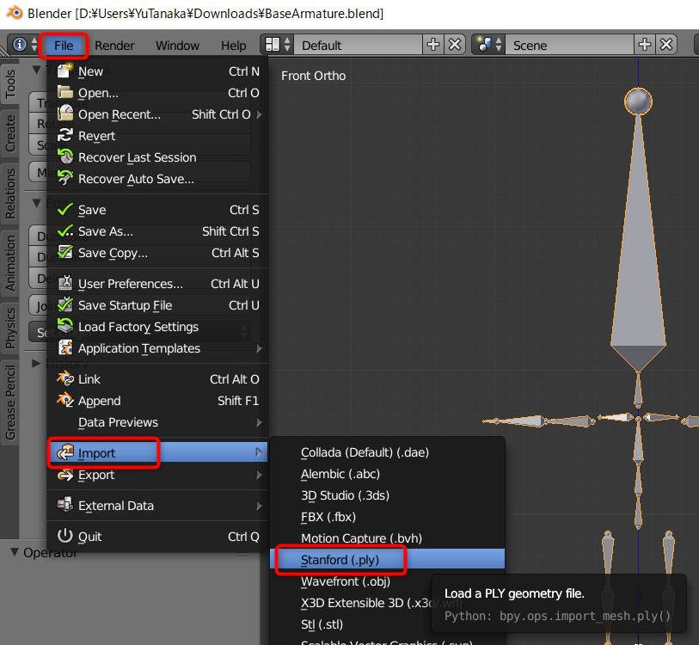Click the Revert arrows icon

65,135
